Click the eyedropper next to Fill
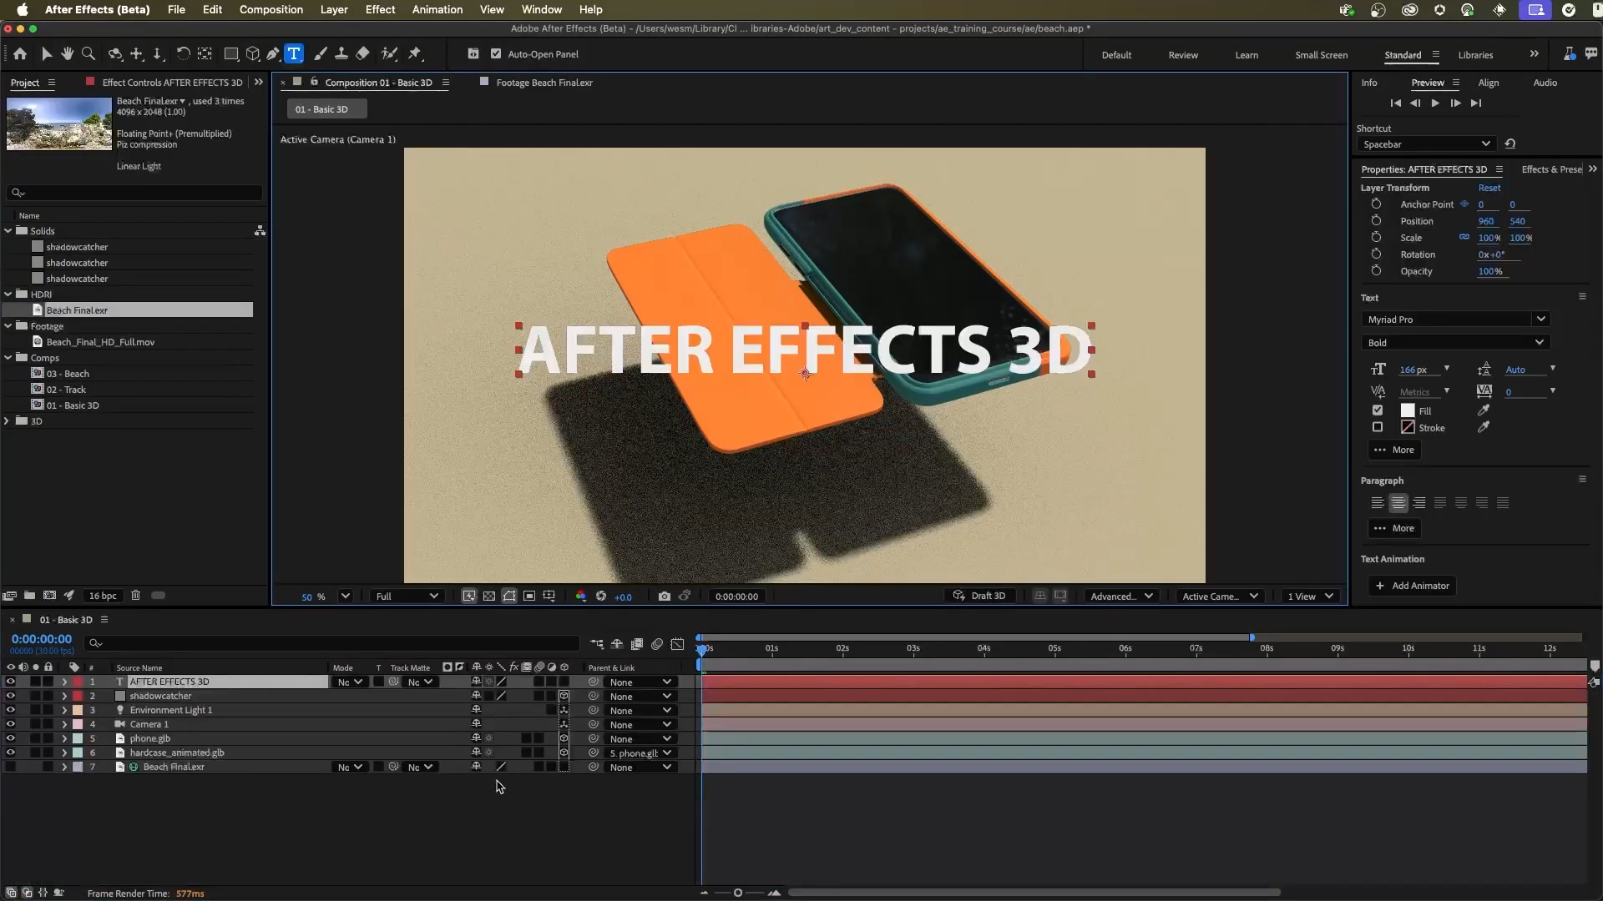This screenshot has width=1603, height=901. click(1484, 410)
